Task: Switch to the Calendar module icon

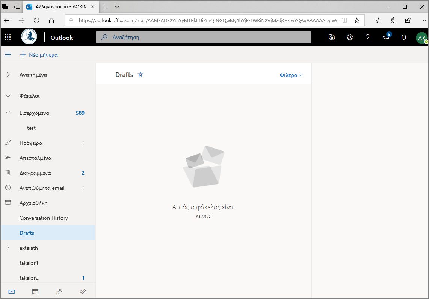Action: [x=35, y=291]
